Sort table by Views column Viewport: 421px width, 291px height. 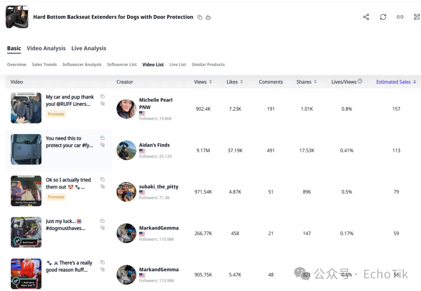(210, 82)
